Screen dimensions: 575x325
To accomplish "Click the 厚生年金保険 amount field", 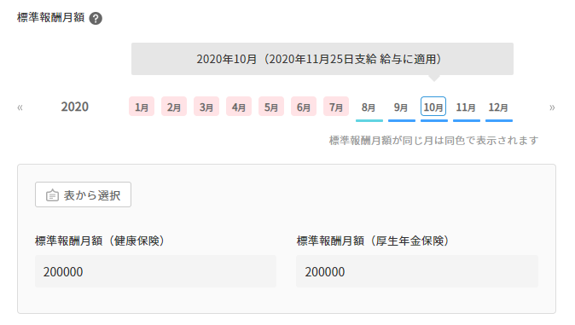I will [x=417, y=271].
